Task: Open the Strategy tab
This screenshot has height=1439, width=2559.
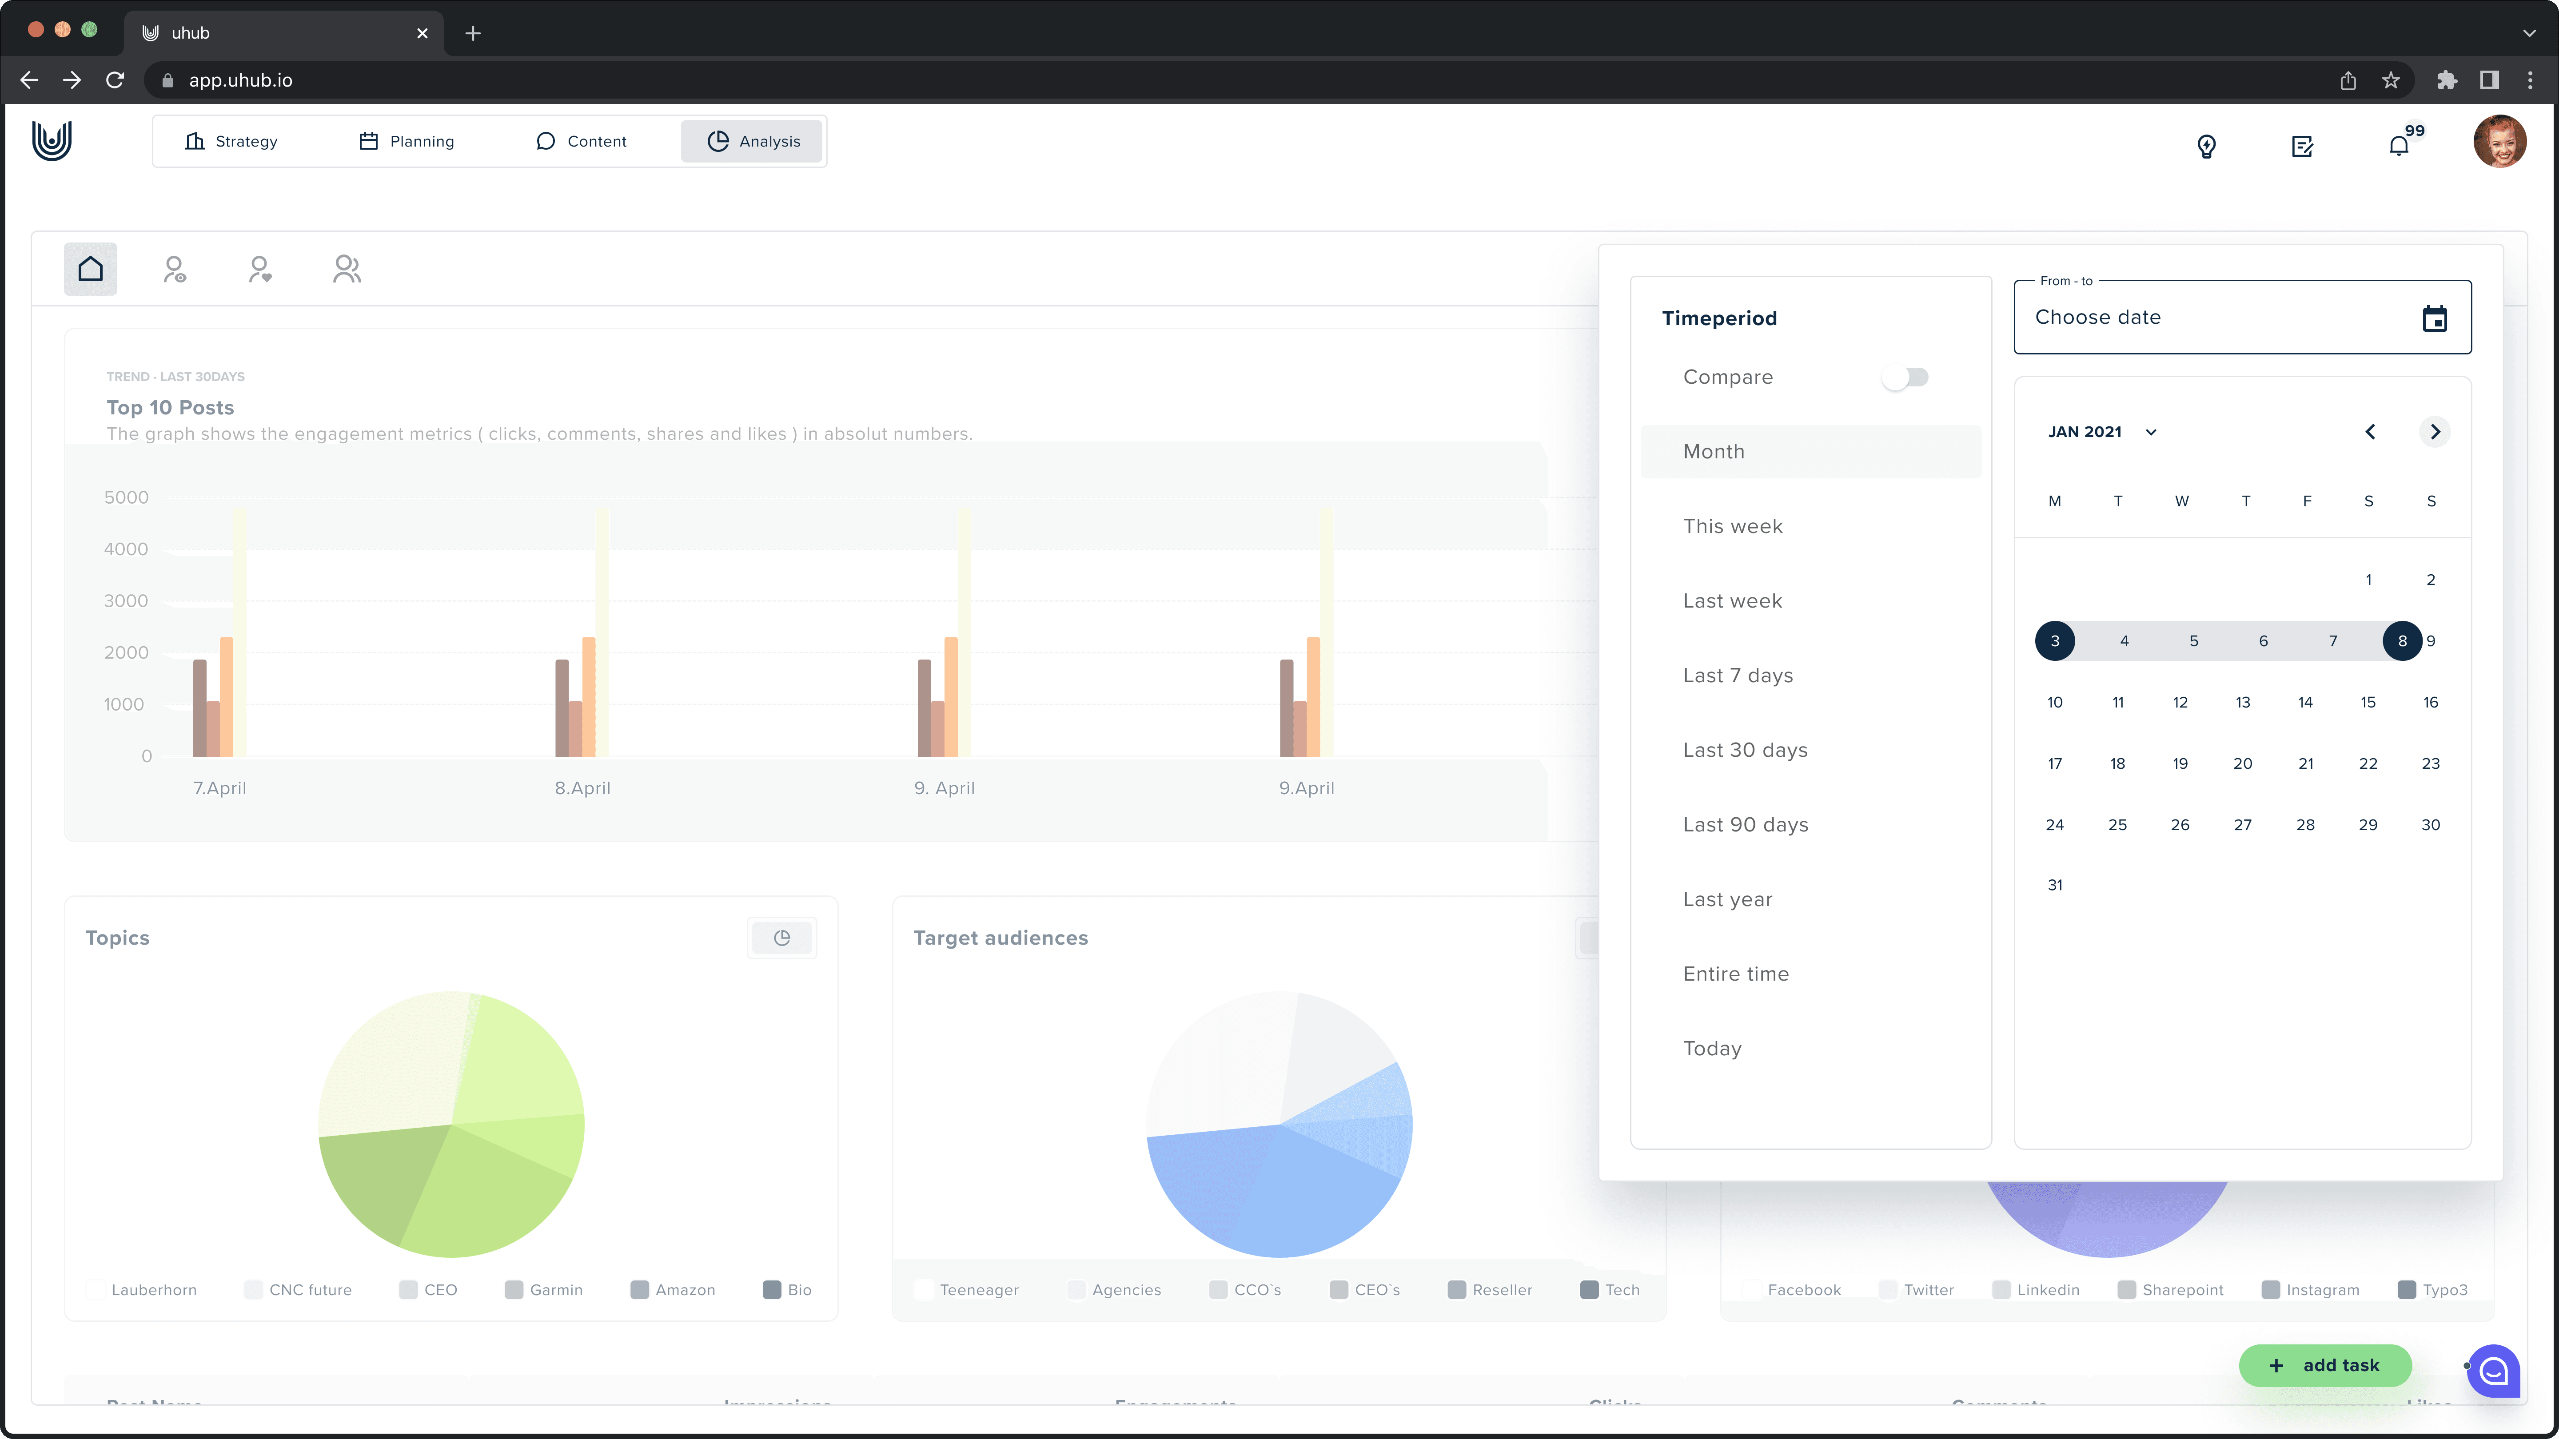Action: (231, 141)
